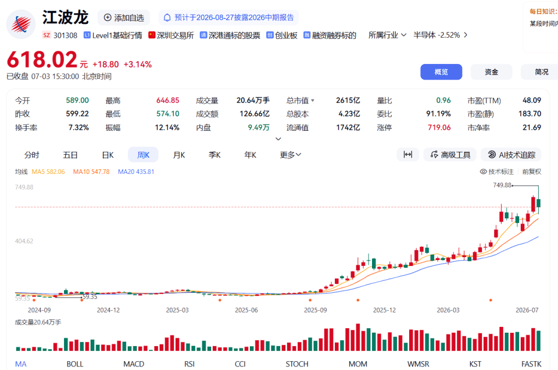
Task: Select the MACD indicator
Action: tap(134, 364)
